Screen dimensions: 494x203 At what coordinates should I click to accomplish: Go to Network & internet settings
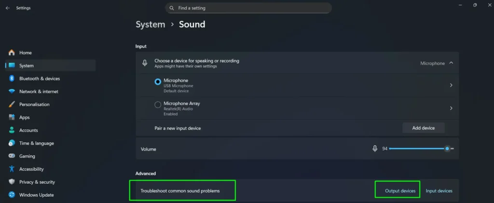50,91
